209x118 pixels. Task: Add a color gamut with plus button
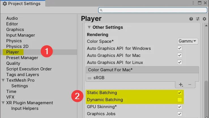(x=181, y=84)
